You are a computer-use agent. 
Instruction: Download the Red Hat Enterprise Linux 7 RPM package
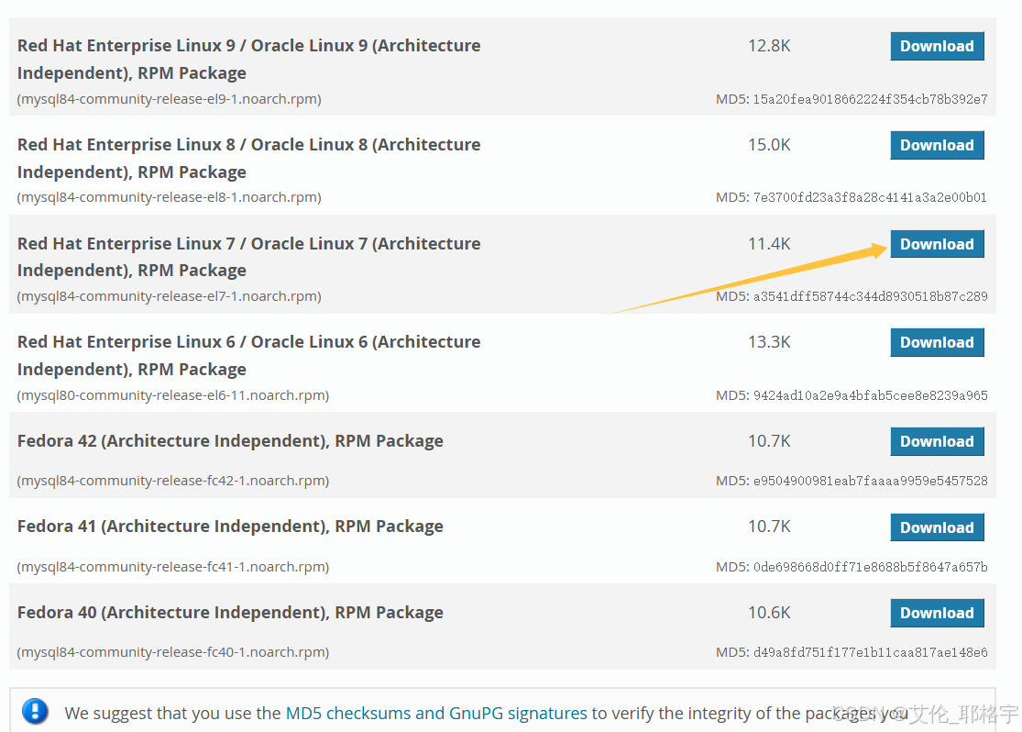click(937, 244)
